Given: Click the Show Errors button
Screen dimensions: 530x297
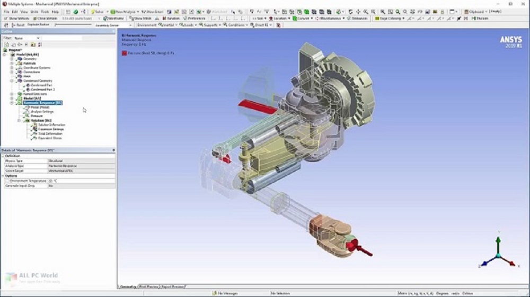Looking at the screenshot, I should (x=152, y=12).
